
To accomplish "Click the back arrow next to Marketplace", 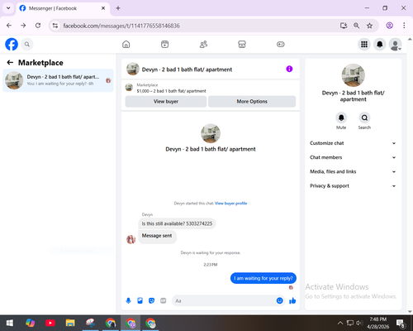I will [x=10, y=63].
